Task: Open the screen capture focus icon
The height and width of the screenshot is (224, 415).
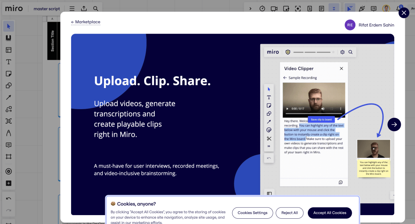Action: pyautogui.click(x=298, y=9)
